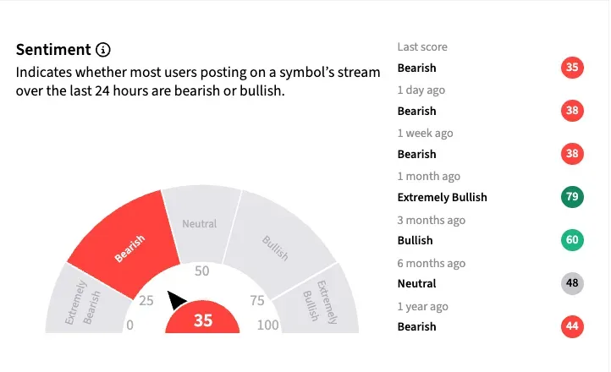The width and height of the screenshot is (611, 372).
Task: Click the Bullish label under 3 months ago
Action: click(x=415, y=240)
